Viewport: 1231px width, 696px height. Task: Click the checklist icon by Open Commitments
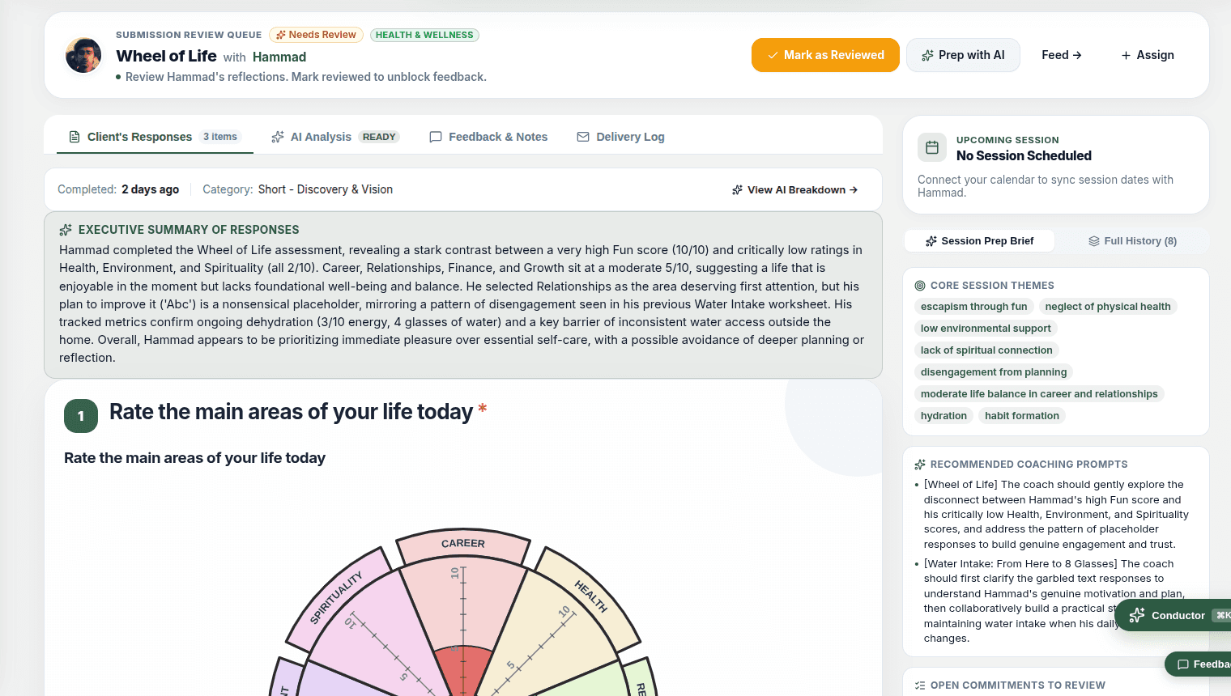tap(920, 685)
